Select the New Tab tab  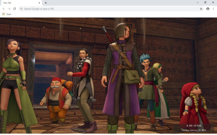pyautogui.click(x=21, y=3)
